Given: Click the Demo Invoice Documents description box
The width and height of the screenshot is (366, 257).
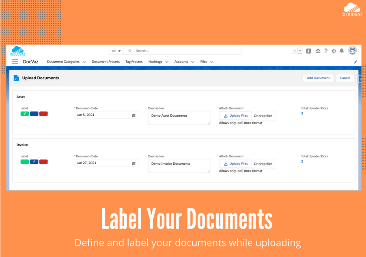Looking at the screenshot, I should [x=179, y=166].
